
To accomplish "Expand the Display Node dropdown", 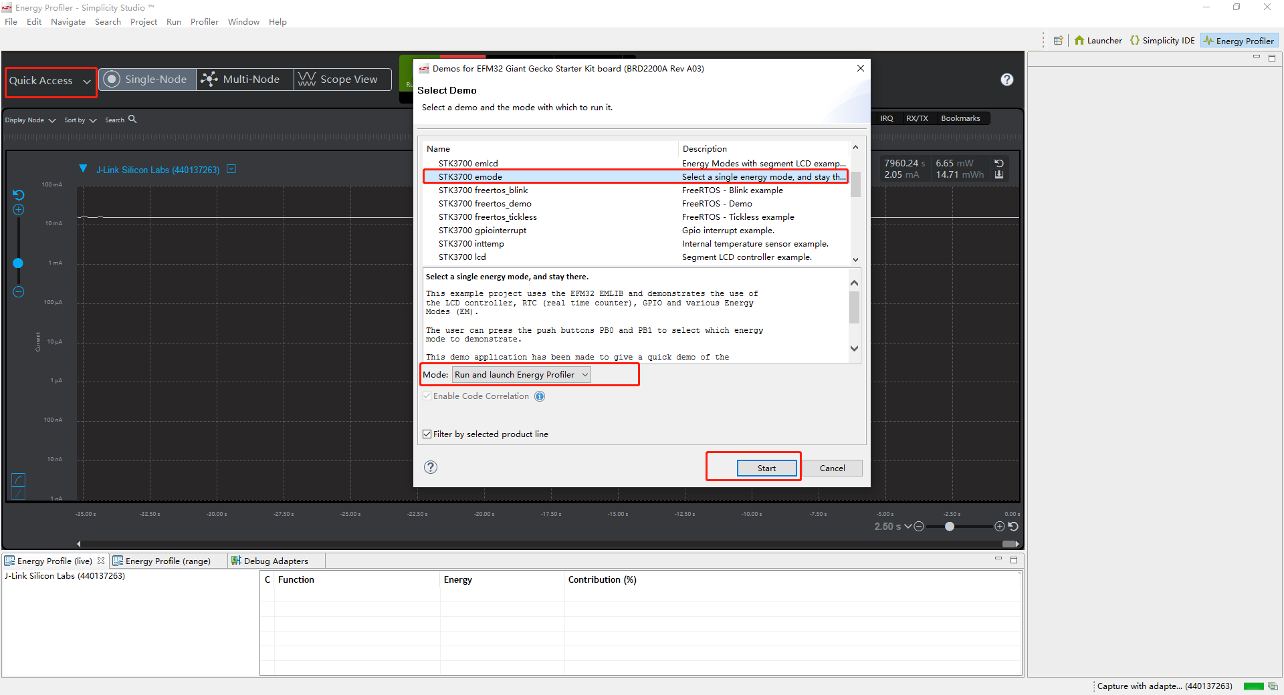I will (30, 120).
